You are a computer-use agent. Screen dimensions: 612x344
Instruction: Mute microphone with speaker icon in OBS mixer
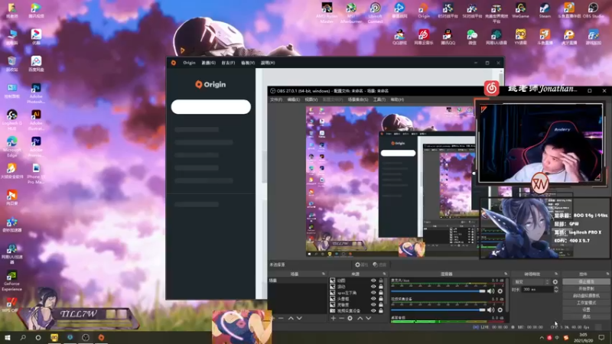click(490, 291)
